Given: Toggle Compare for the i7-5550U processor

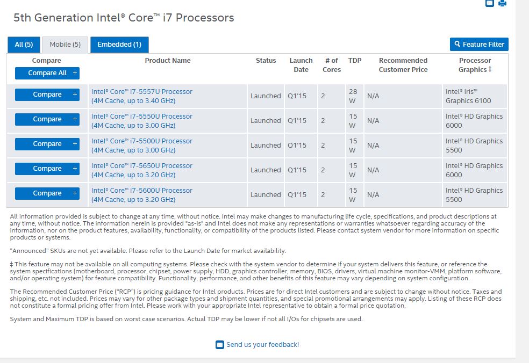Looking at the screenshot, I should tap(47, 119).
